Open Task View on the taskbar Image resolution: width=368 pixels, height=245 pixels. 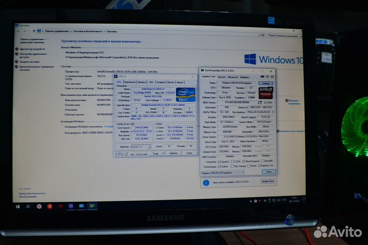coord(28,206)
